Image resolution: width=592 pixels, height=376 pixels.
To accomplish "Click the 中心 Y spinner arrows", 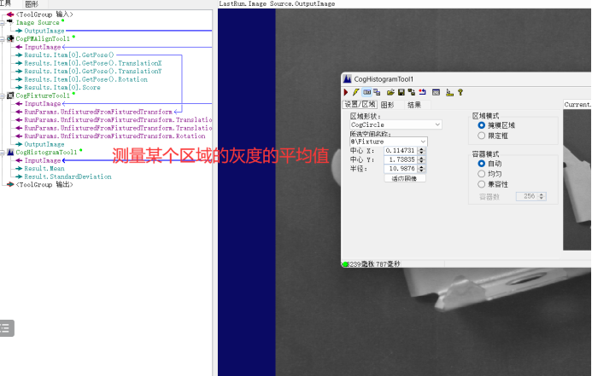I will pyautogui.click(x=422, y=159).
